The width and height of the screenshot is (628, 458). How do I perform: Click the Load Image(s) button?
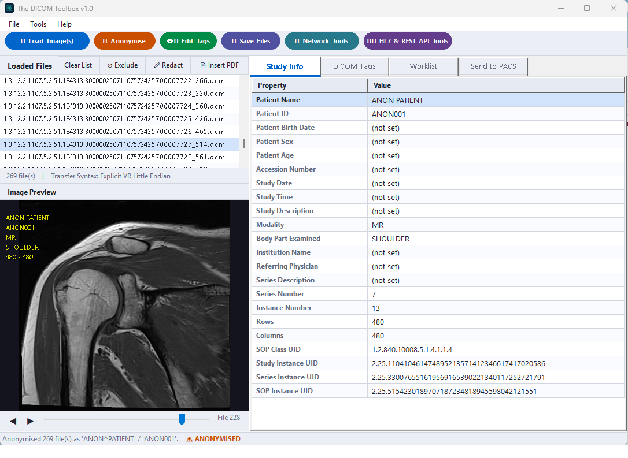pos(47,41)
